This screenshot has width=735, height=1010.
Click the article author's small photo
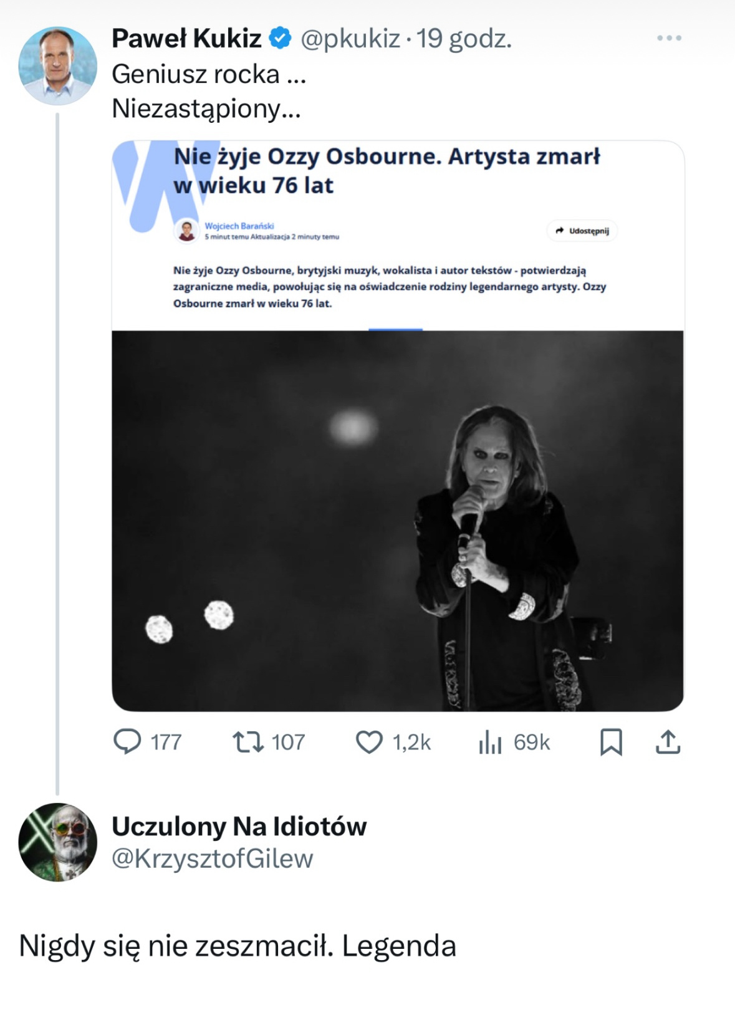pyautogui.click(x=186, y=230)
